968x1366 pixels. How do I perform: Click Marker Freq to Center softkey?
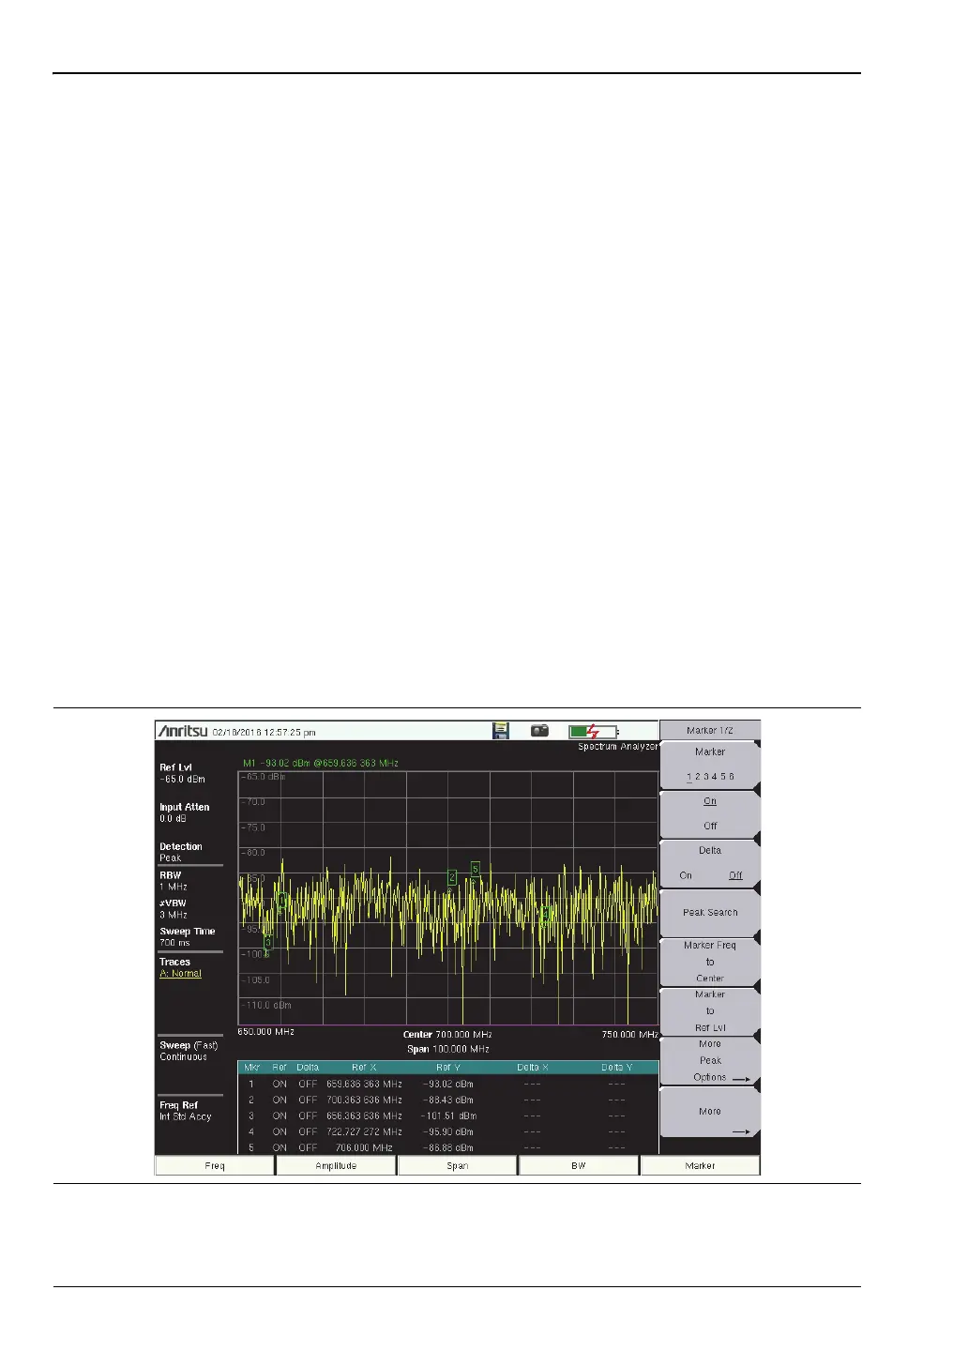(710, 962)
